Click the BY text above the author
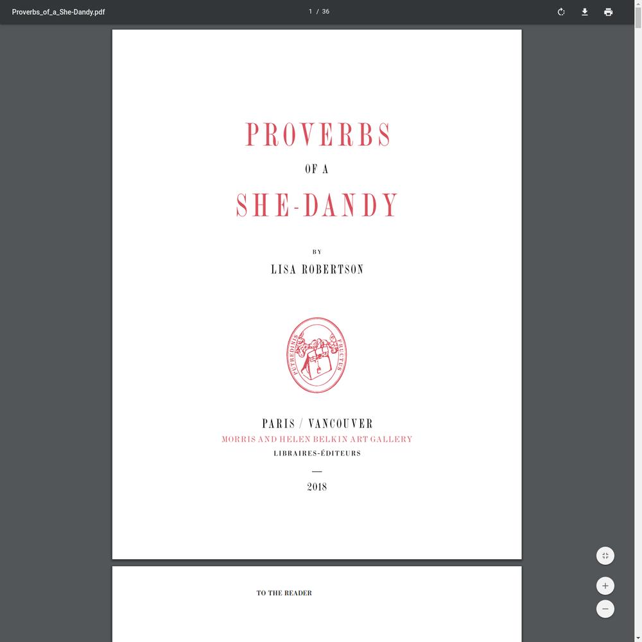 coord(317,252)
